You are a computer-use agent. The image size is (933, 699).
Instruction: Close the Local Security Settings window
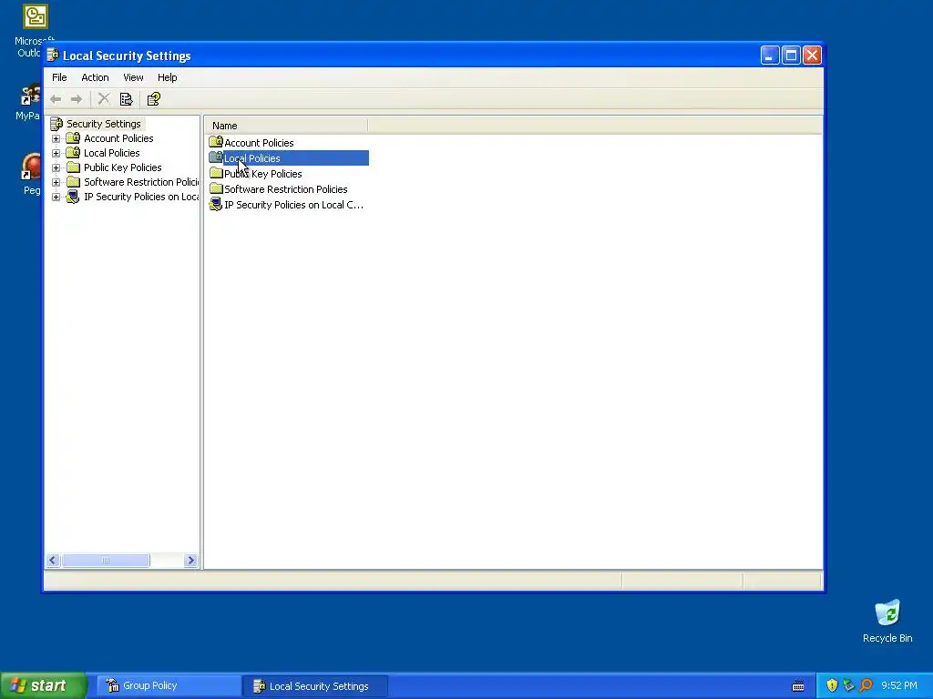tap(812, 56)
